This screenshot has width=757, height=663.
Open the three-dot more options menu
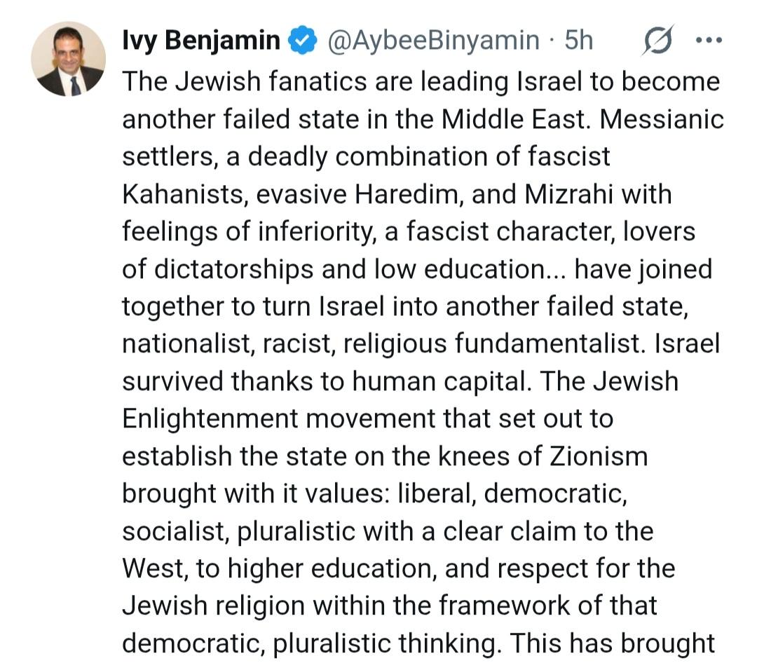pos(708,41)
